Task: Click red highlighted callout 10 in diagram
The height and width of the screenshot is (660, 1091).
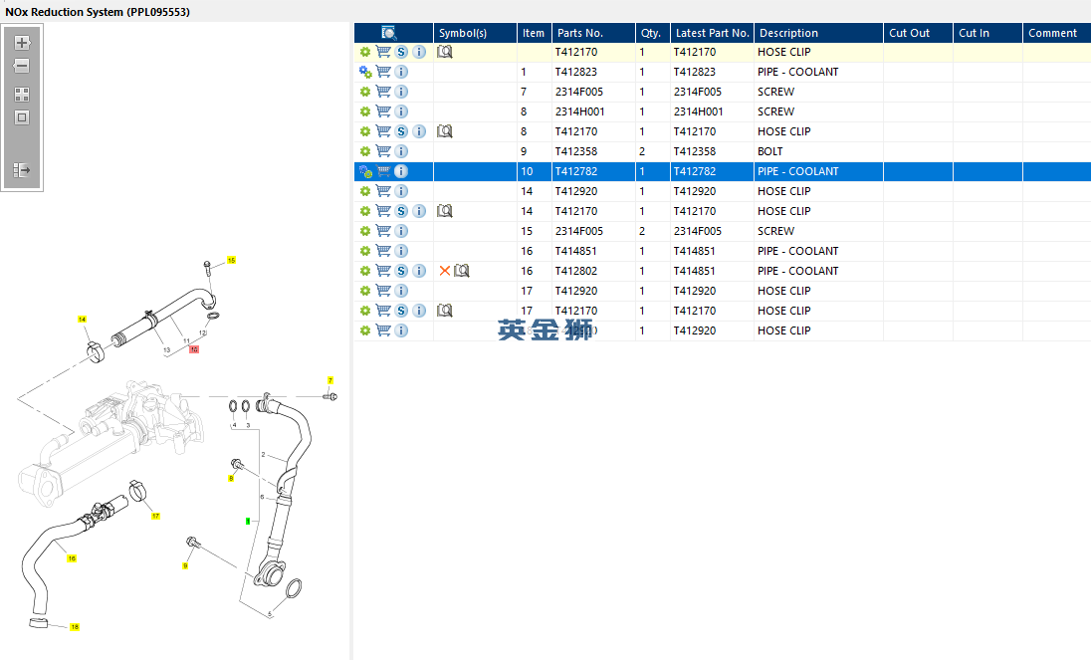Action: (x=194, y=349)
